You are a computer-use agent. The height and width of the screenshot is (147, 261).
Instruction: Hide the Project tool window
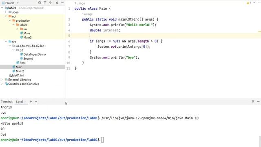click(x=62, y=3)
